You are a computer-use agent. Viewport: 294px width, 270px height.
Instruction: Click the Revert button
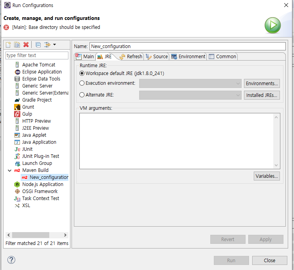tap(228, 240)
